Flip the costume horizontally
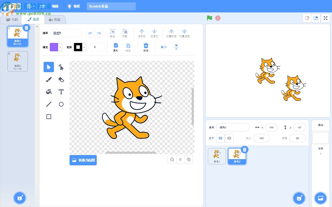Viewport: 332px width, 207px height. point(163,47)
